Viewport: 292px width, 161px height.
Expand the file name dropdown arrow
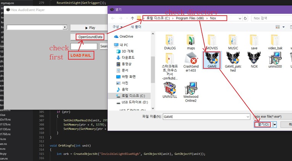[248, 117]
